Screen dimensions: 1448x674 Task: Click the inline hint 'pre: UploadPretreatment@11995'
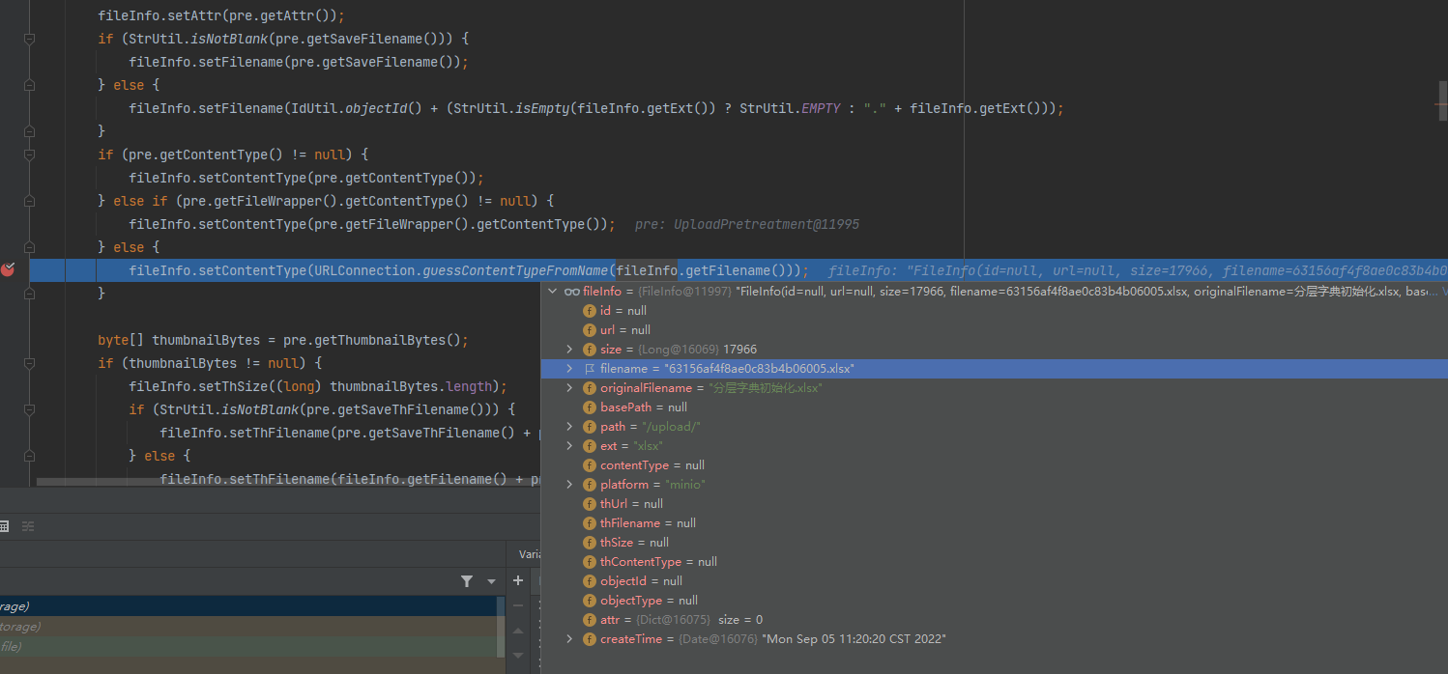click(747, 224)
